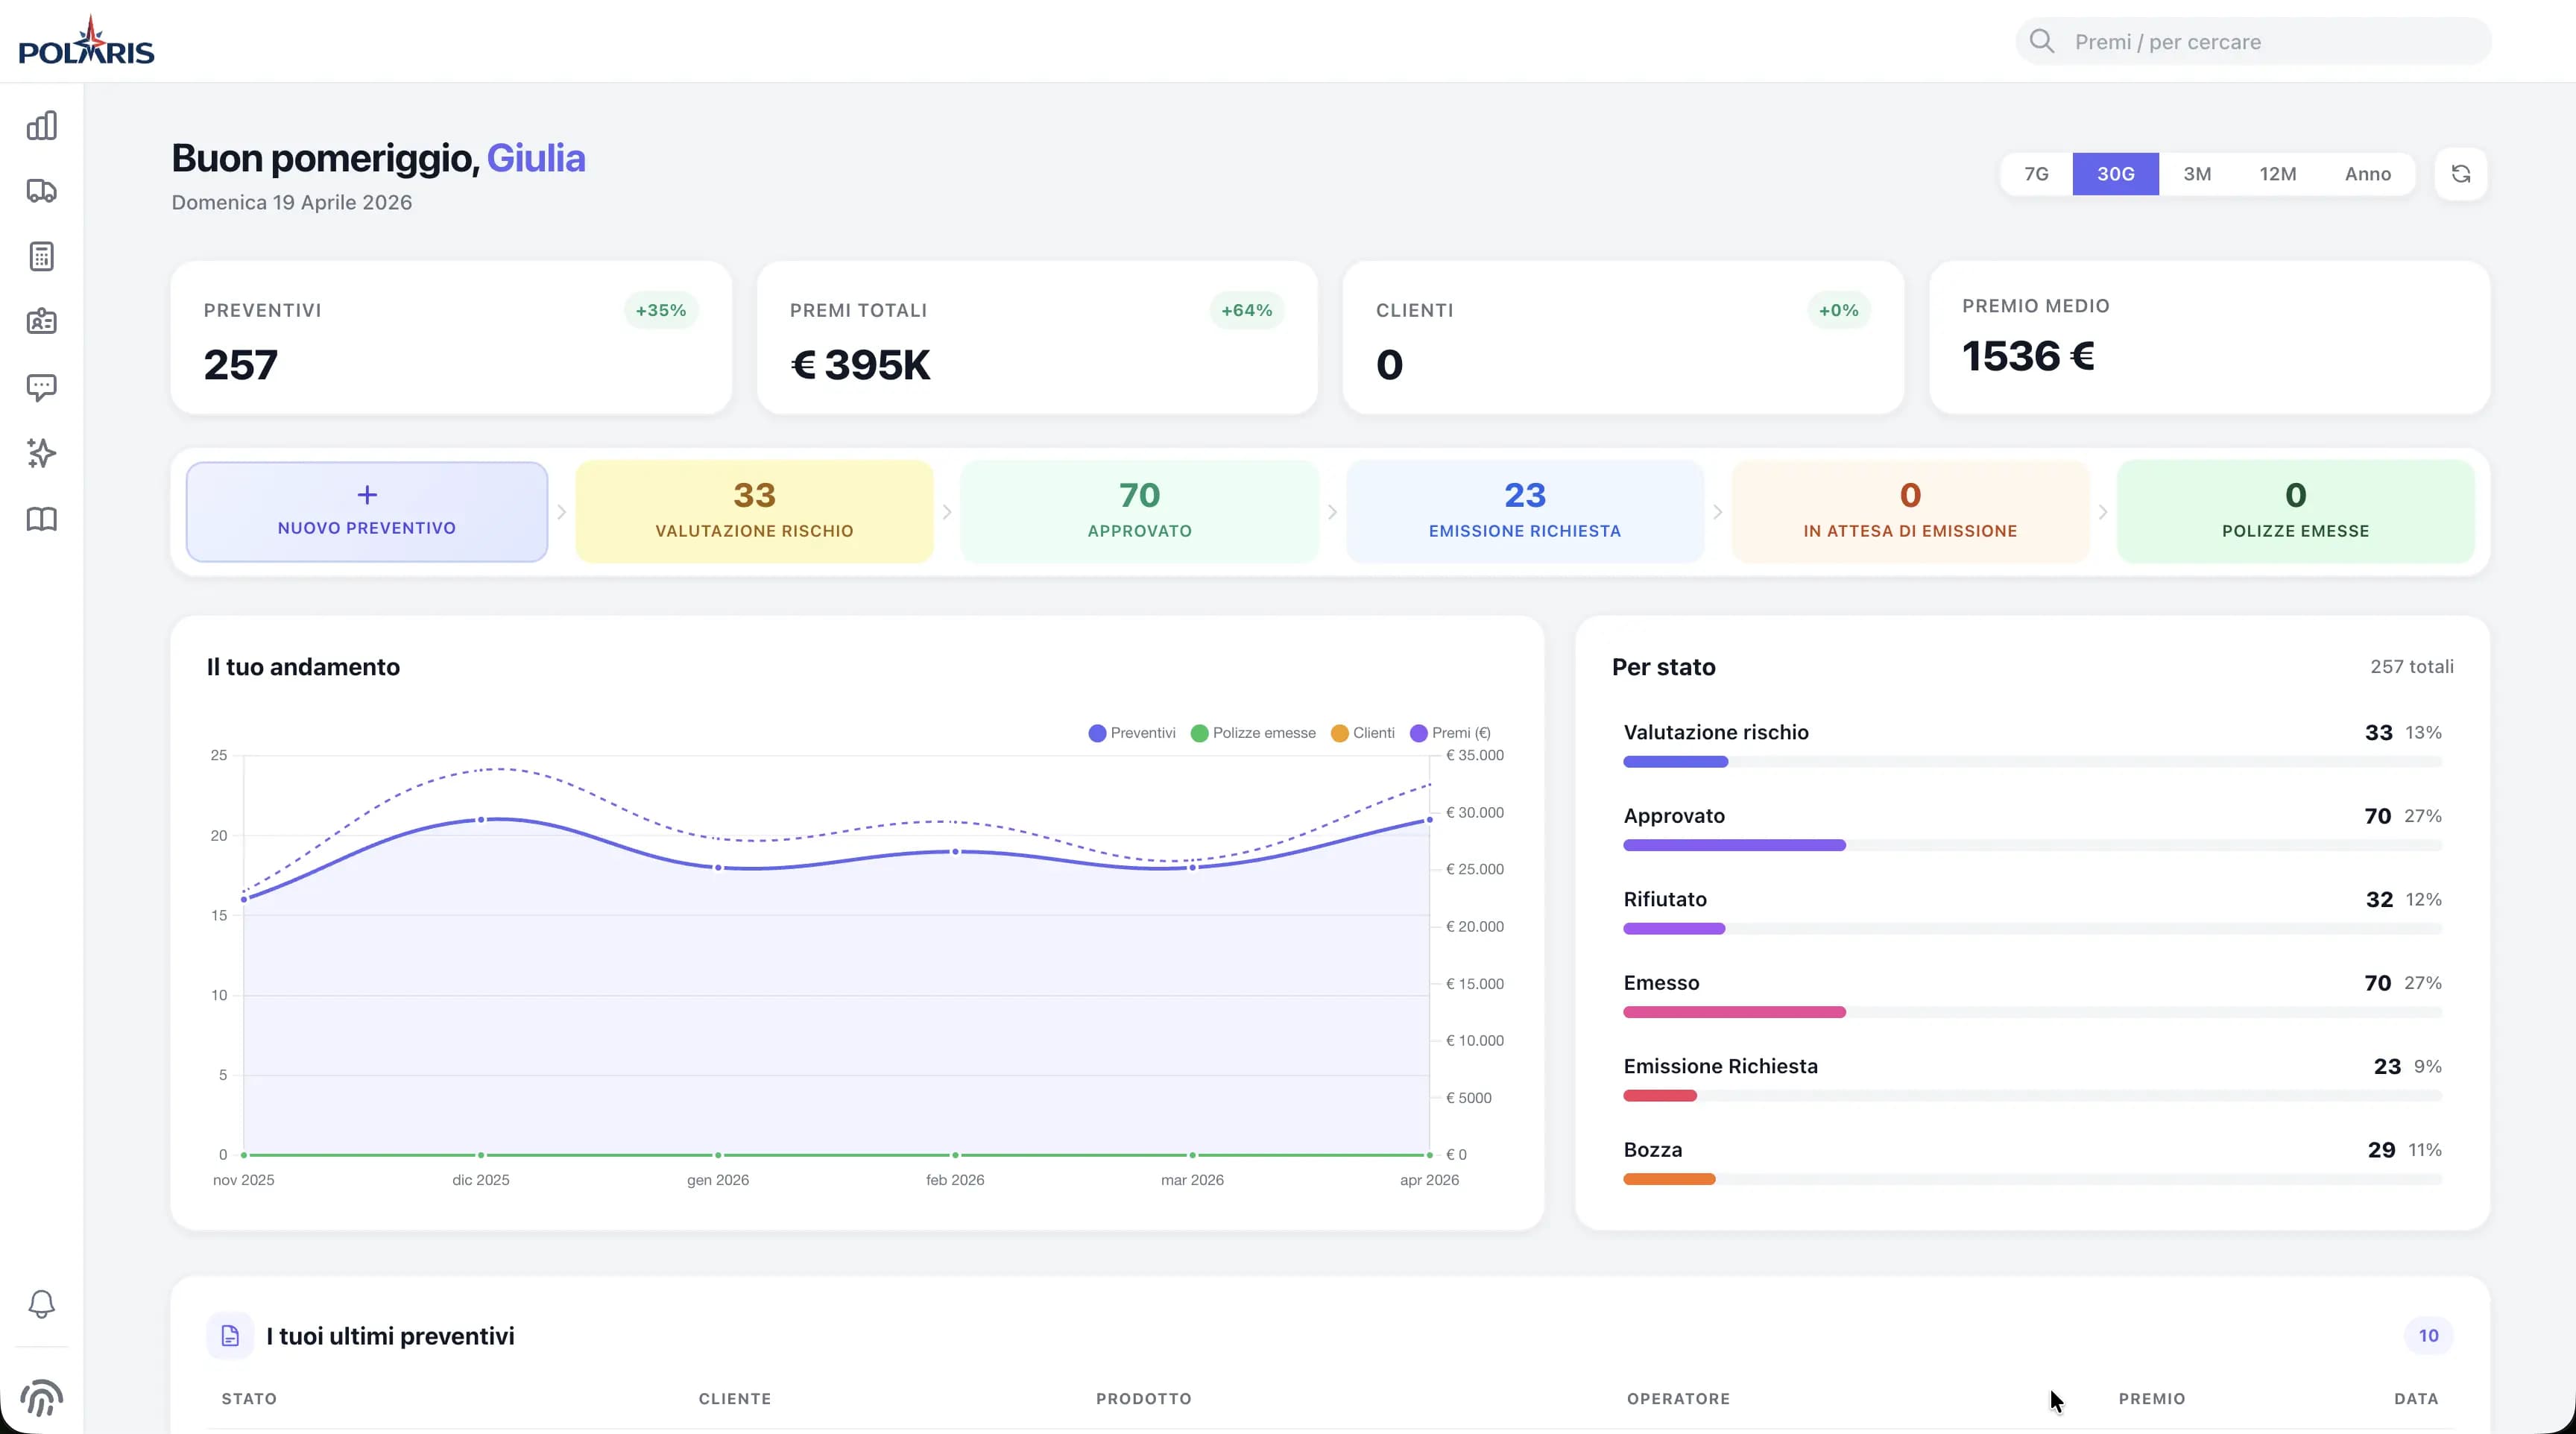The width and height of the screenshot is (2576, 1434).
Task: Open the dashboard bar chart icon in the sidebar
Action: [x=41, y=125]
